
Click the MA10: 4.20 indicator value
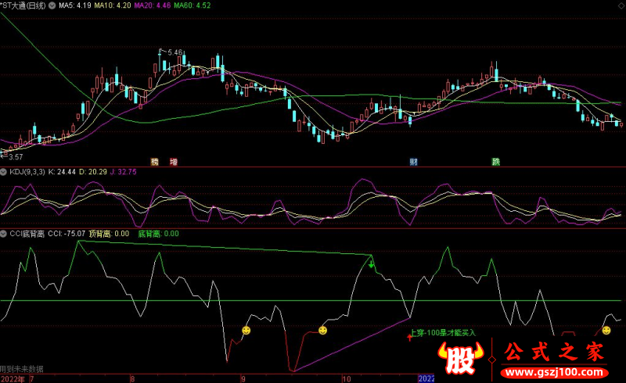point(113,5)
